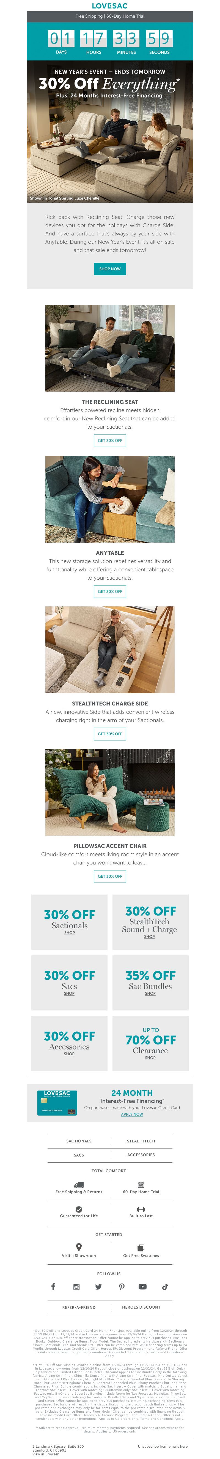Click Get 30% Off under Reclining Seat
The height and width of the screenshot is (1459, 220).
tap(110, 440)
